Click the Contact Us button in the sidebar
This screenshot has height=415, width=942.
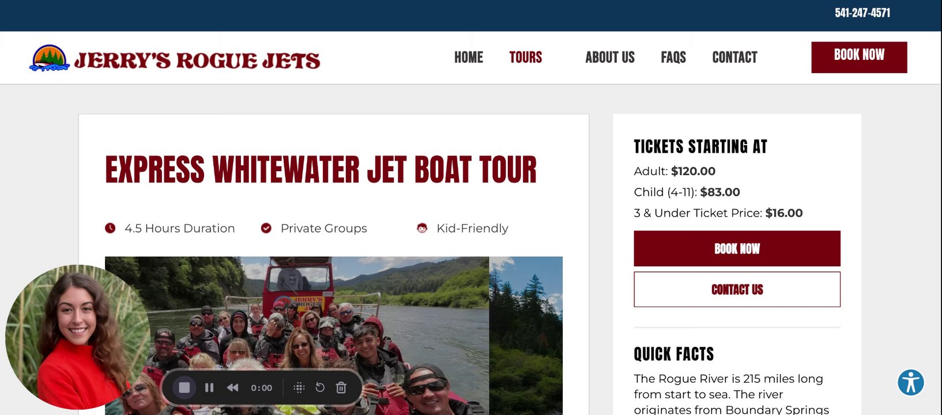click(x=737, y=289)
